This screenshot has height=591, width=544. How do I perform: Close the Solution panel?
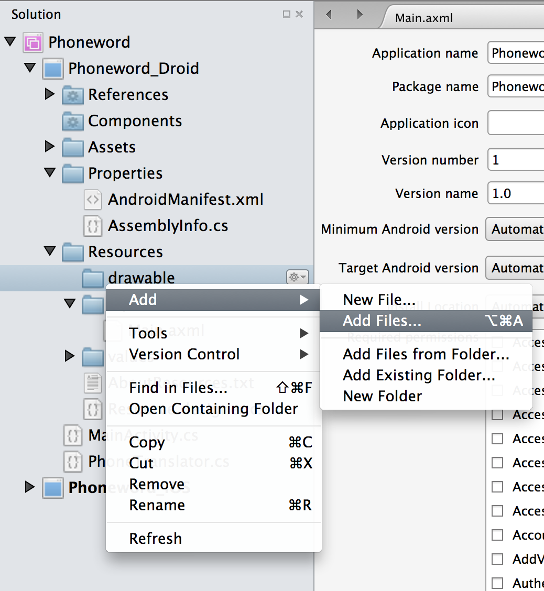[299, 15]
